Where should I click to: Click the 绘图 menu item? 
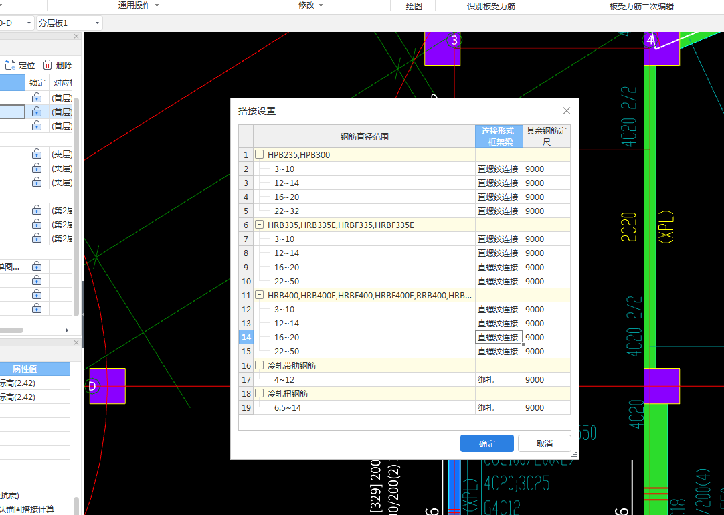[x=413, y=6]
